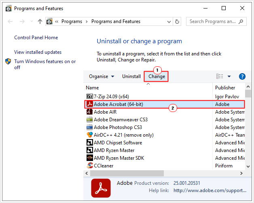Click the horizontal scrollbar right arrow

241,173
